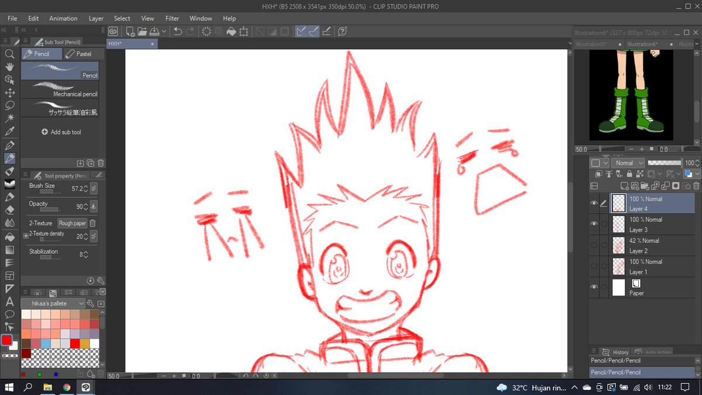The height and width of the screenshot is (395, 702).
Task: Click the Clear/delete loading-circle icon
Action: (x=206, y=32)
